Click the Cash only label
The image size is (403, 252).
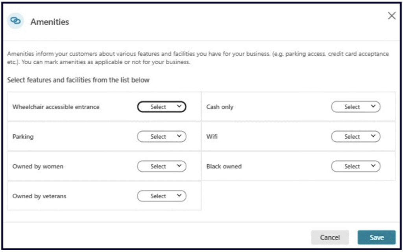tap(220, 107)
